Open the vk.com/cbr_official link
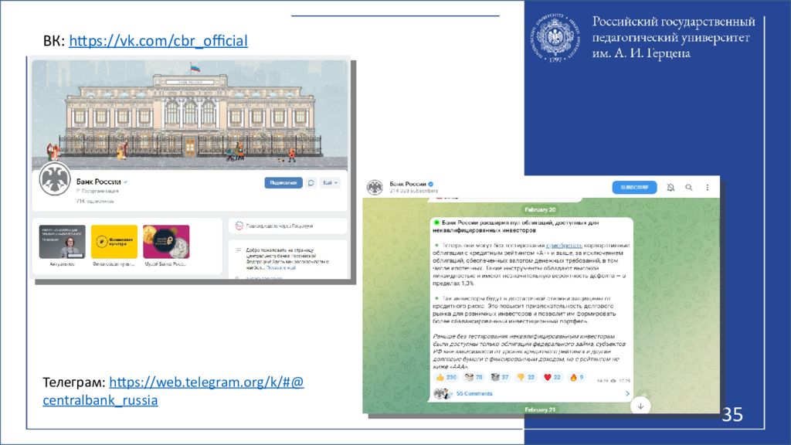This screenshot has height=445, width=791. (x=158, y=41)
